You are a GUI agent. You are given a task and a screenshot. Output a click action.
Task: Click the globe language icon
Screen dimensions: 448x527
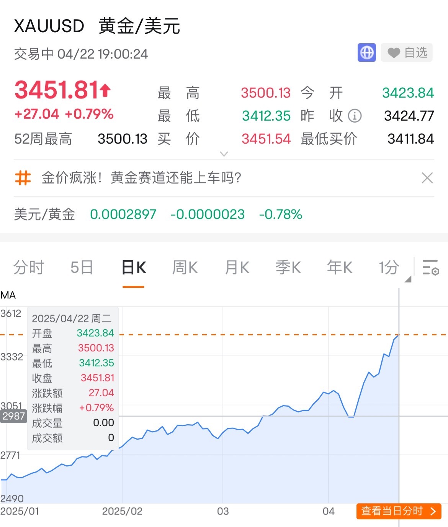point(366,53)
